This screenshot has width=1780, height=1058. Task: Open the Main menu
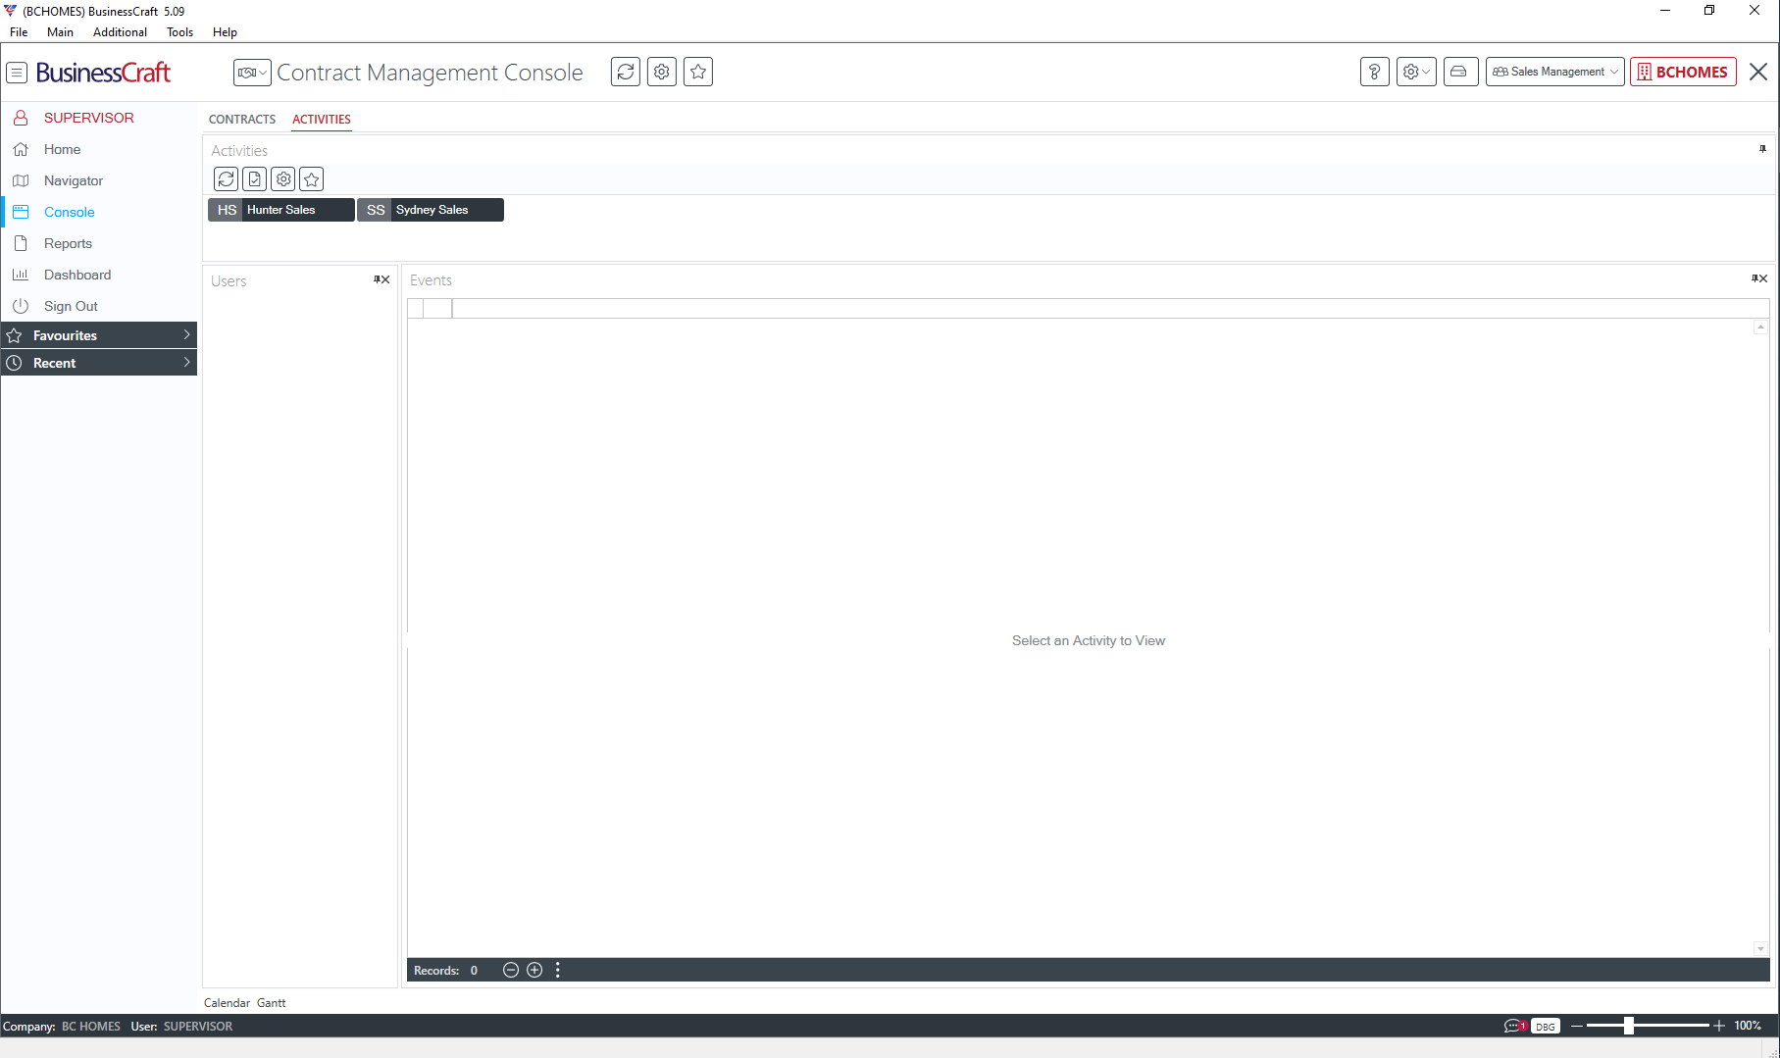pos(60,32)
